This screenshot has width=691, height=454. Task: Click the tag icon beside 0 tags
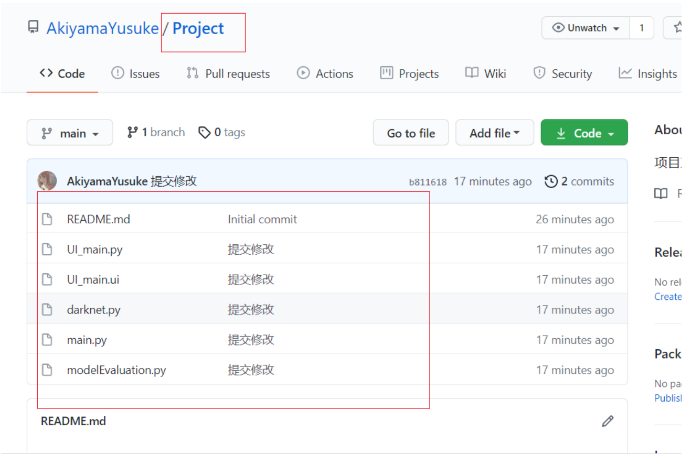(x=204, y=133)
